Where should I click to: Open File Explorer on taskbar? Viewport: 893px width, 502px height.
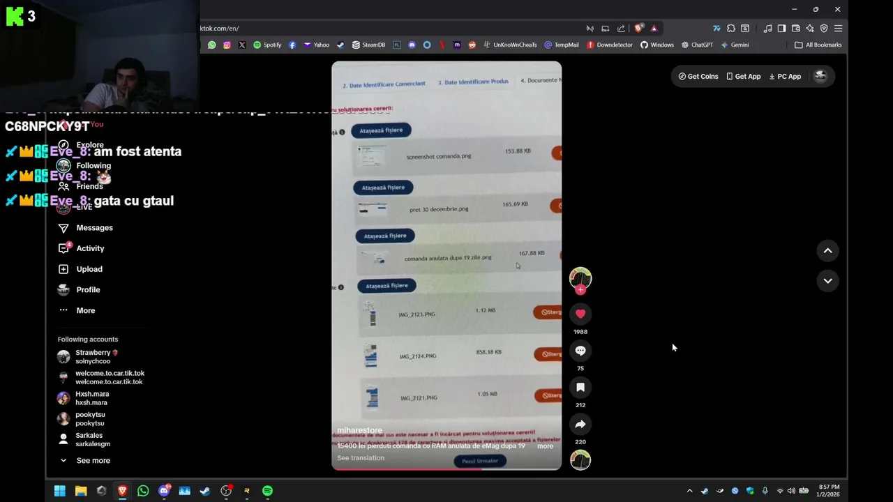(x=81, y=491)
